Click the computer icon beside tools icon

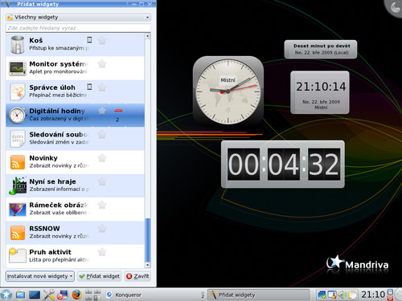point(63,295)
